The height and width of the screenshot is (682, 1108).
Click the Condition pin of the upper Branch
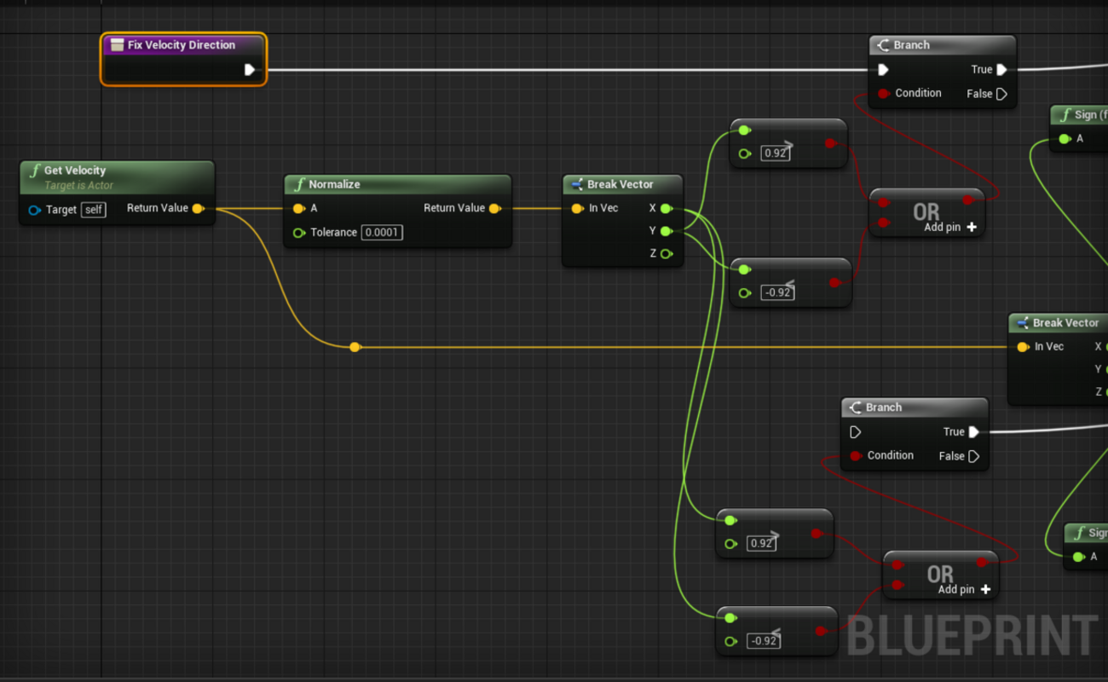[x=884, y=94]
